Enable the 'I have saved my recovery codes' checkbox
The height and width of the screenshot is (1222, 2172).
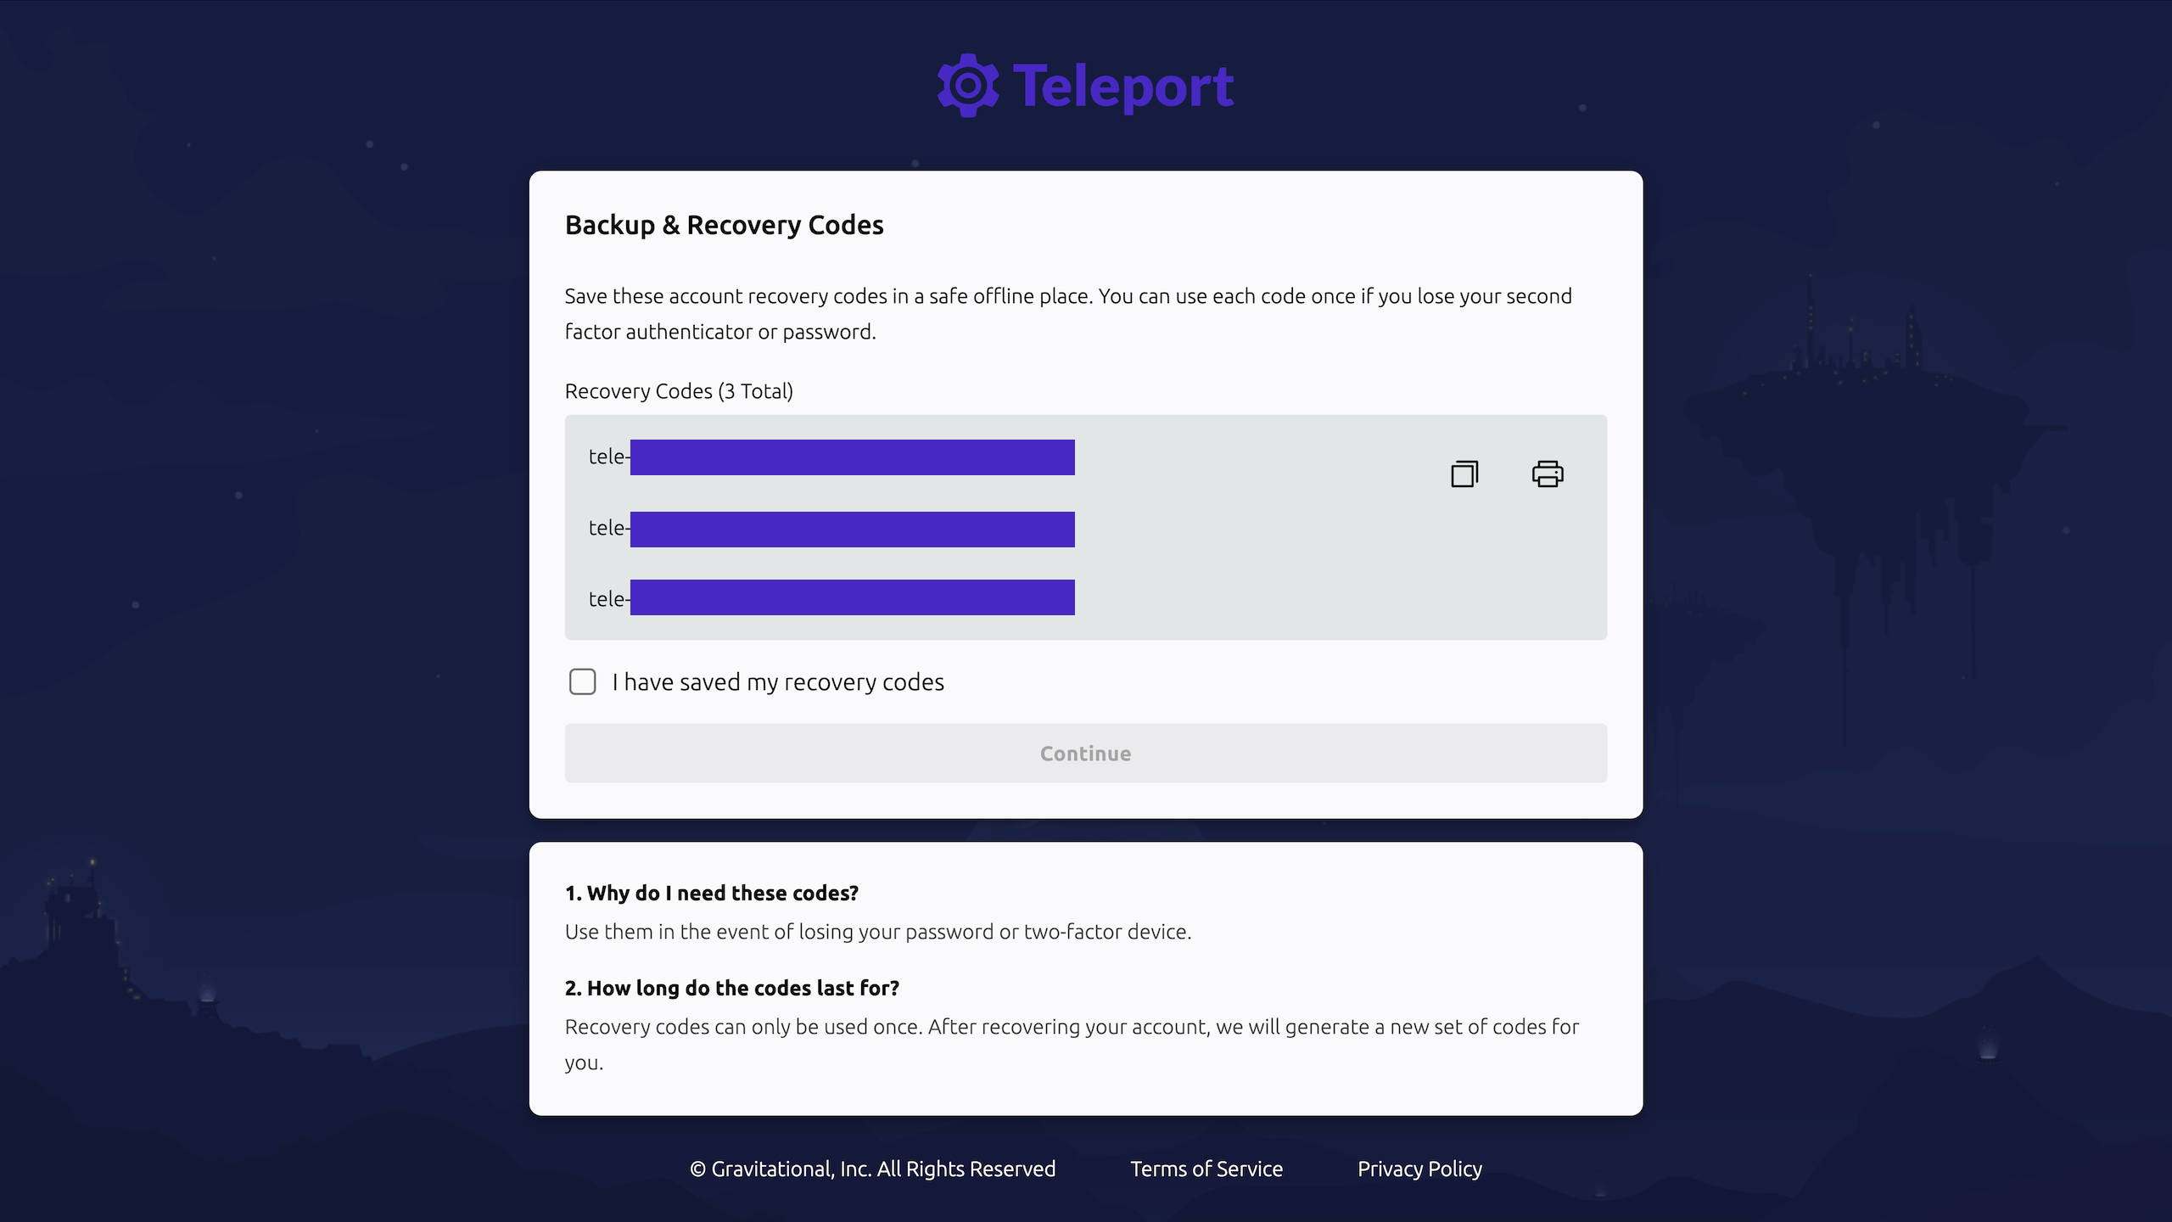582,682
